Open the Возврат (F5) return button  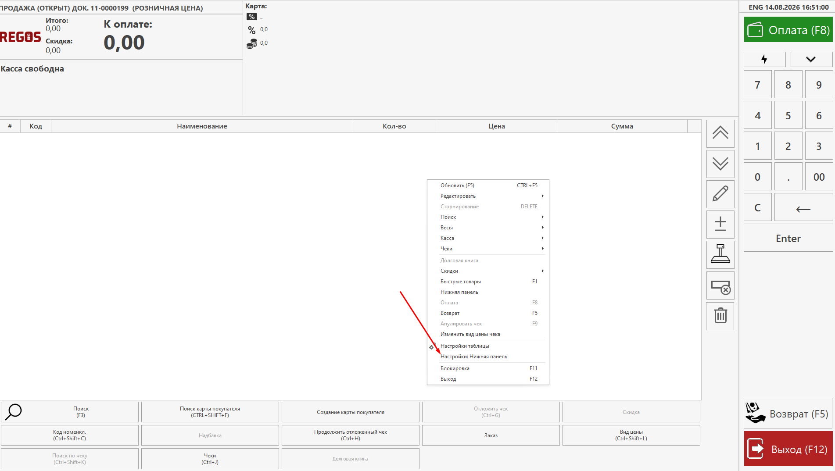(788, 413)
